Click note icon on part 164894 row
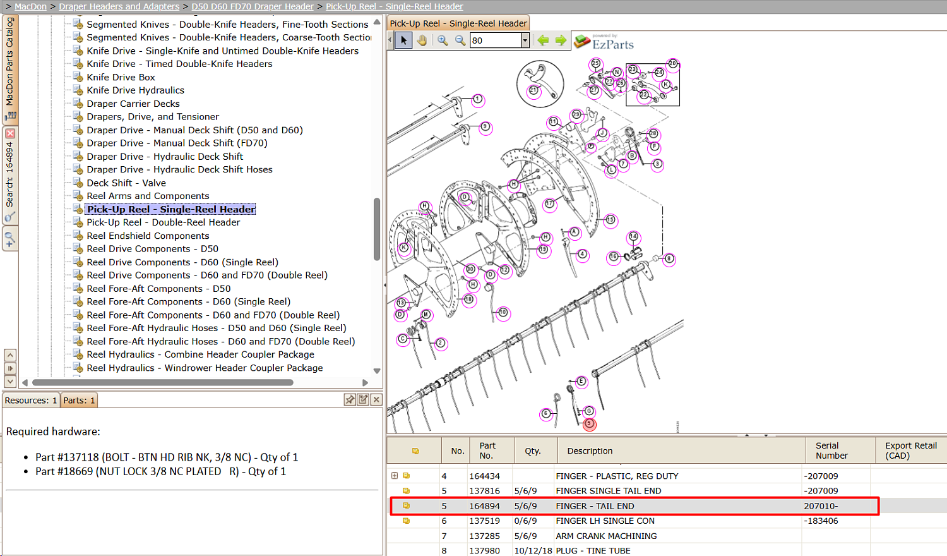The height and width of the screenshot is (556, 947). pos(407,505)
